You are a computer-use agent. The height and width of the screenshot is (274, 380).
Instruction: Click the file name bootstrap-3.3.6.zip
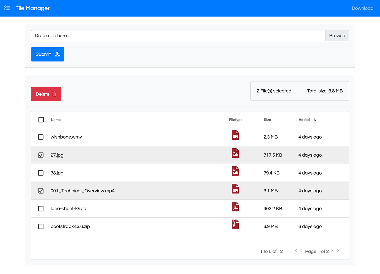coord(70,227)
